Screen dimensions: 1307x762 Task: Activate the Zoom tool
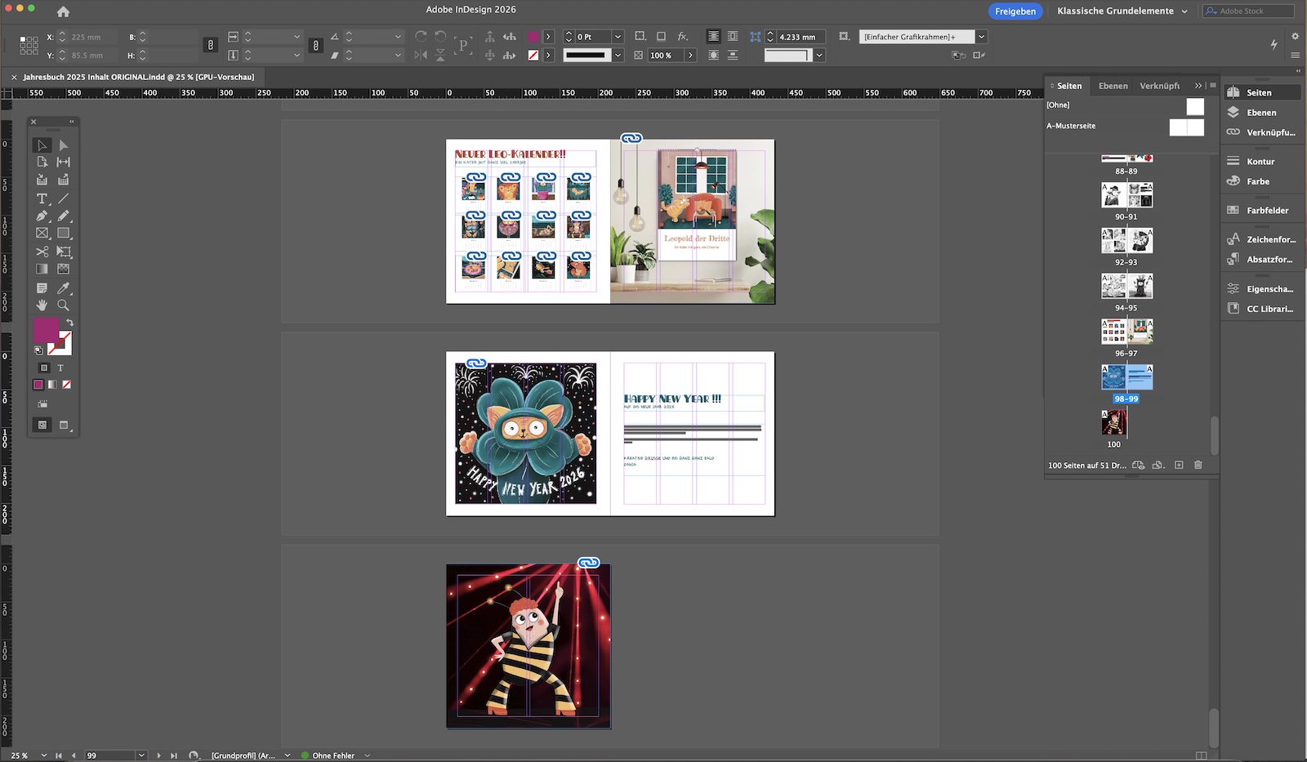coord(63,305)
